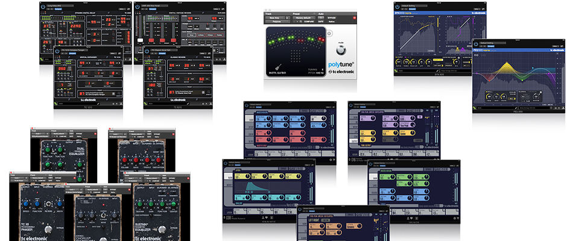Click the red target icon in Booster Distortion window
This screenshot has height=241, width=567.
click(173, 134)
